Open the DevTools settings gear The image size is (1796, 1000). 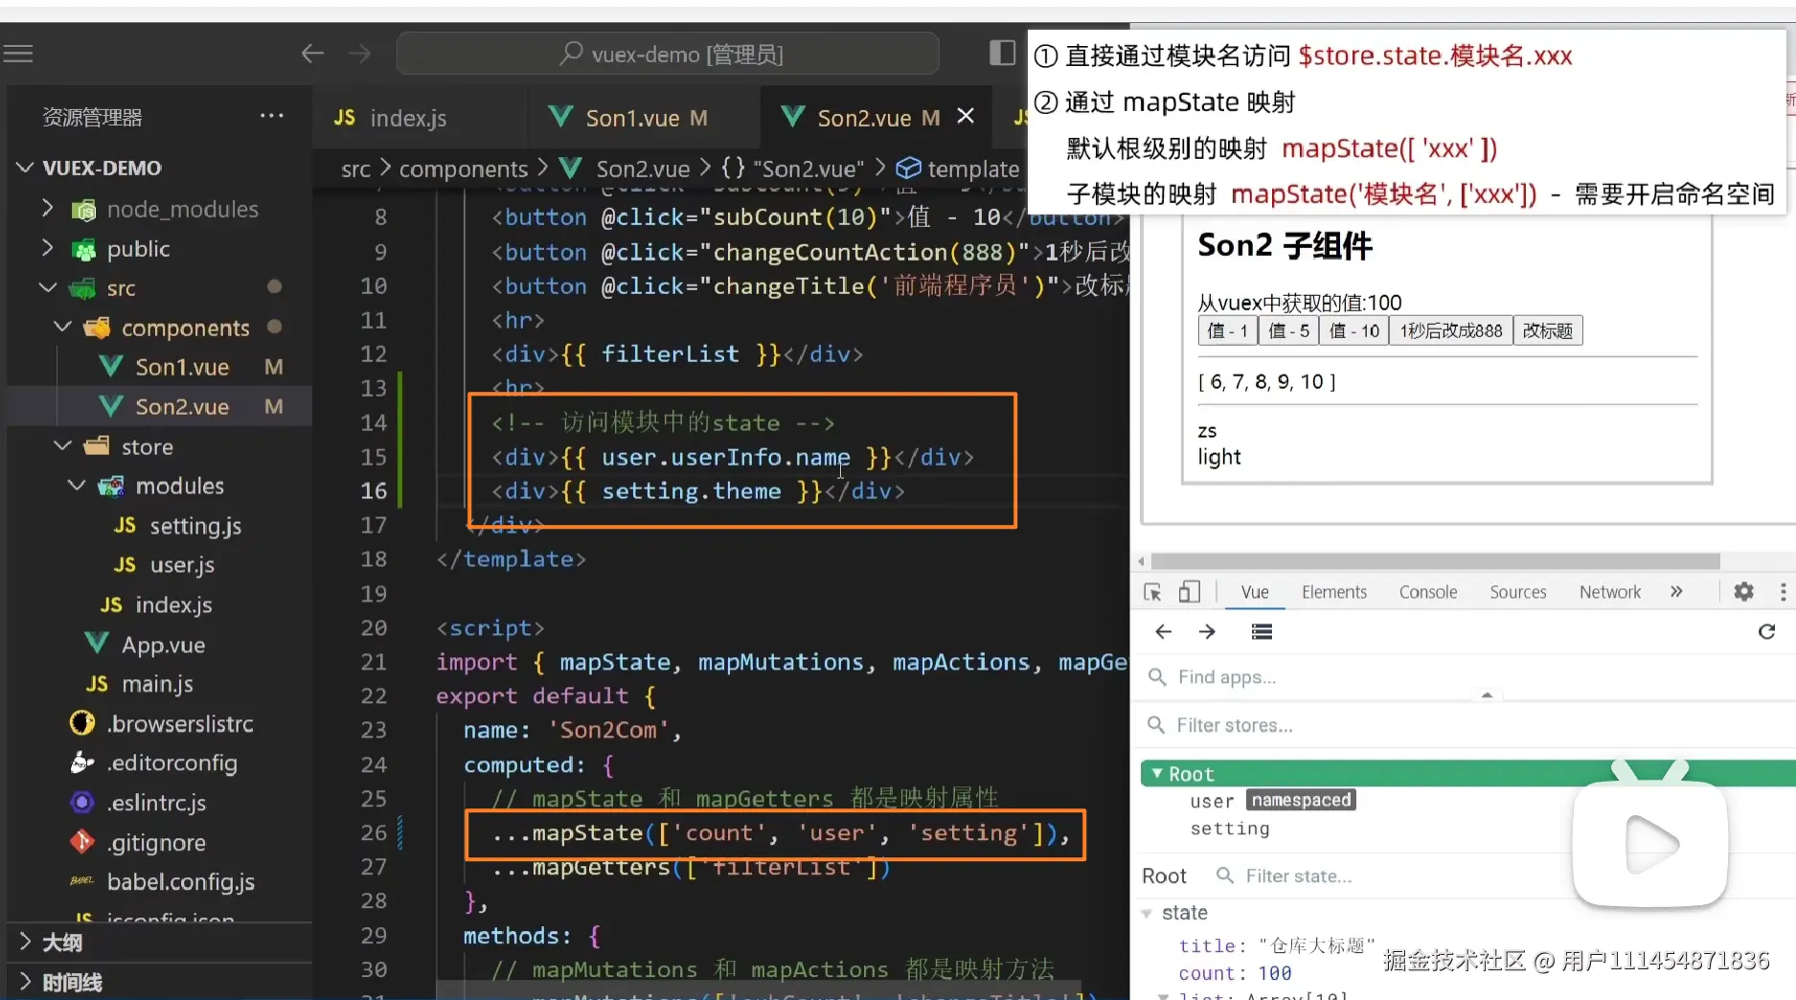point(1743,592)
